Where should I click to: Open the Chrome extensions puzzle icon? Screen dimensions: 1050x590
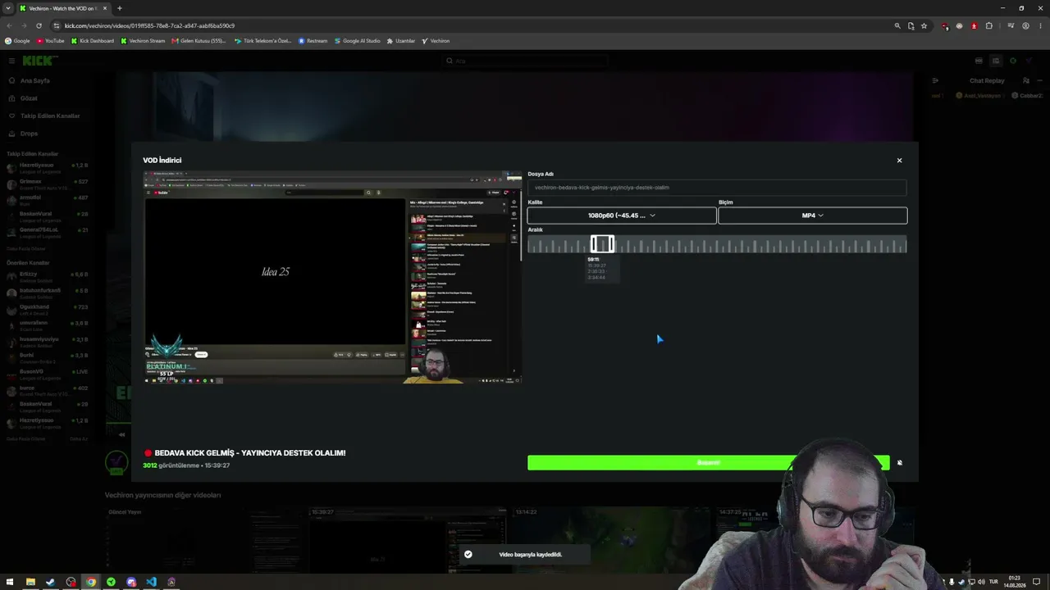pos(988,25)
